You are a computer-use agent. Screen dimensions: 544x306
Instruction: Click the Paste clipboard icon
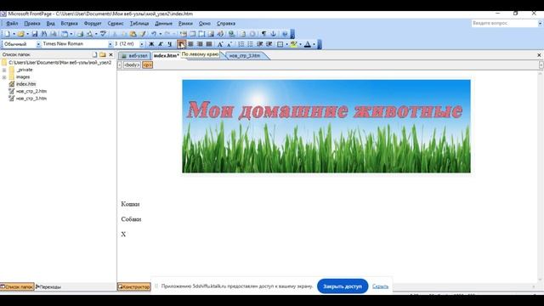click(x=133, y=34)
